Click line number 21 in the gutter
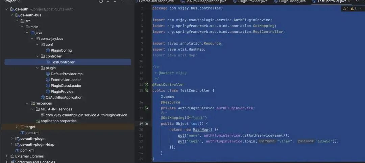 tap(141, 135)
